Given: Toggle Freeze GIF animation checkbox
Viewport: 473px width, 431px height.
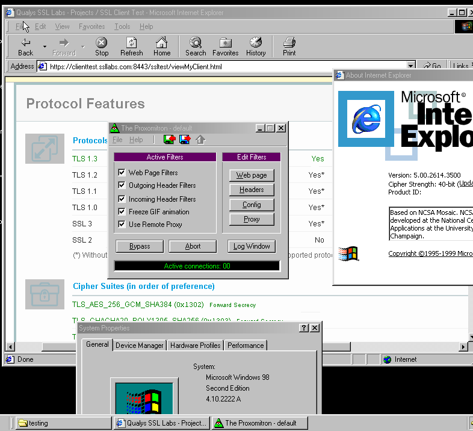Looking at the screenshot, I should click(x=122, y=211).
